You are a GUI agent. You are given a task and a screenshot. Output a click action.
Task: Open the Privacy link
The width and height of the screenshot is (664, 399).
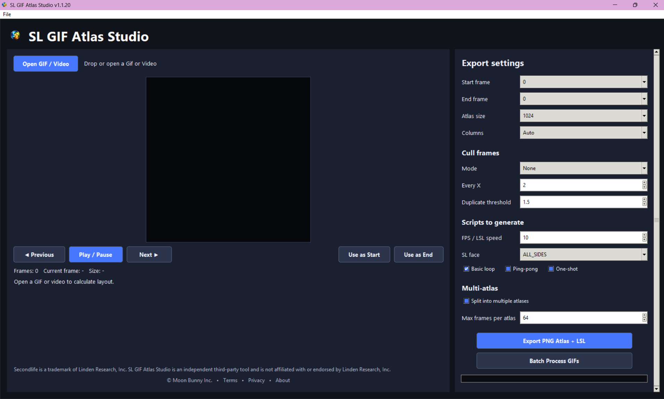pos(256,380)
